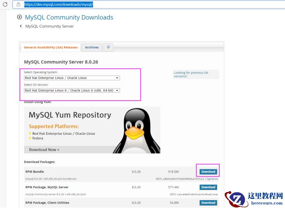Click the back chevron before MySQL Community Server
Viewport: 285px width, 208px height.
[21, 26]
